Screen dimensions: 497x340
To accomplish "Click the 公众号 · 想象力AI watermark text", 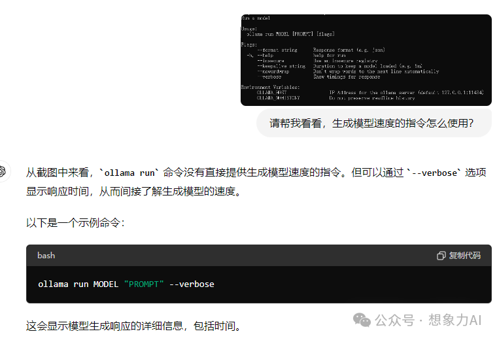I will [428, 320].
